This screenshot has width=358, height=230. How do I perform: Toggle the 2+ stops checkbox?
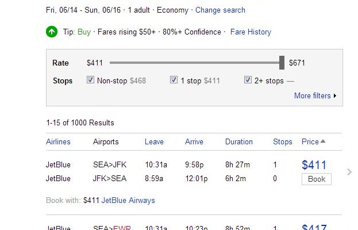(x=248, y=80)
